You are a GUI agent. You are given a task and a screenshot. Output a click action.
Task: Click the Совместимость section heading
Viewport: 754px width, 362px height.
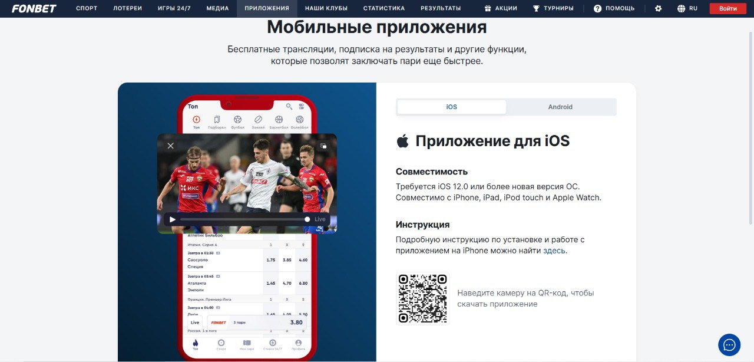[x=432, y=172]
